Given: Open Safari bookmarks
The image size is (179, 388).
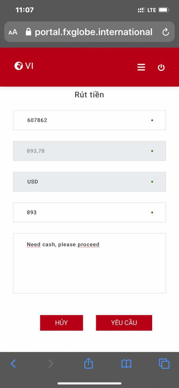Looking at the screenshot, I should coord(126,364).
